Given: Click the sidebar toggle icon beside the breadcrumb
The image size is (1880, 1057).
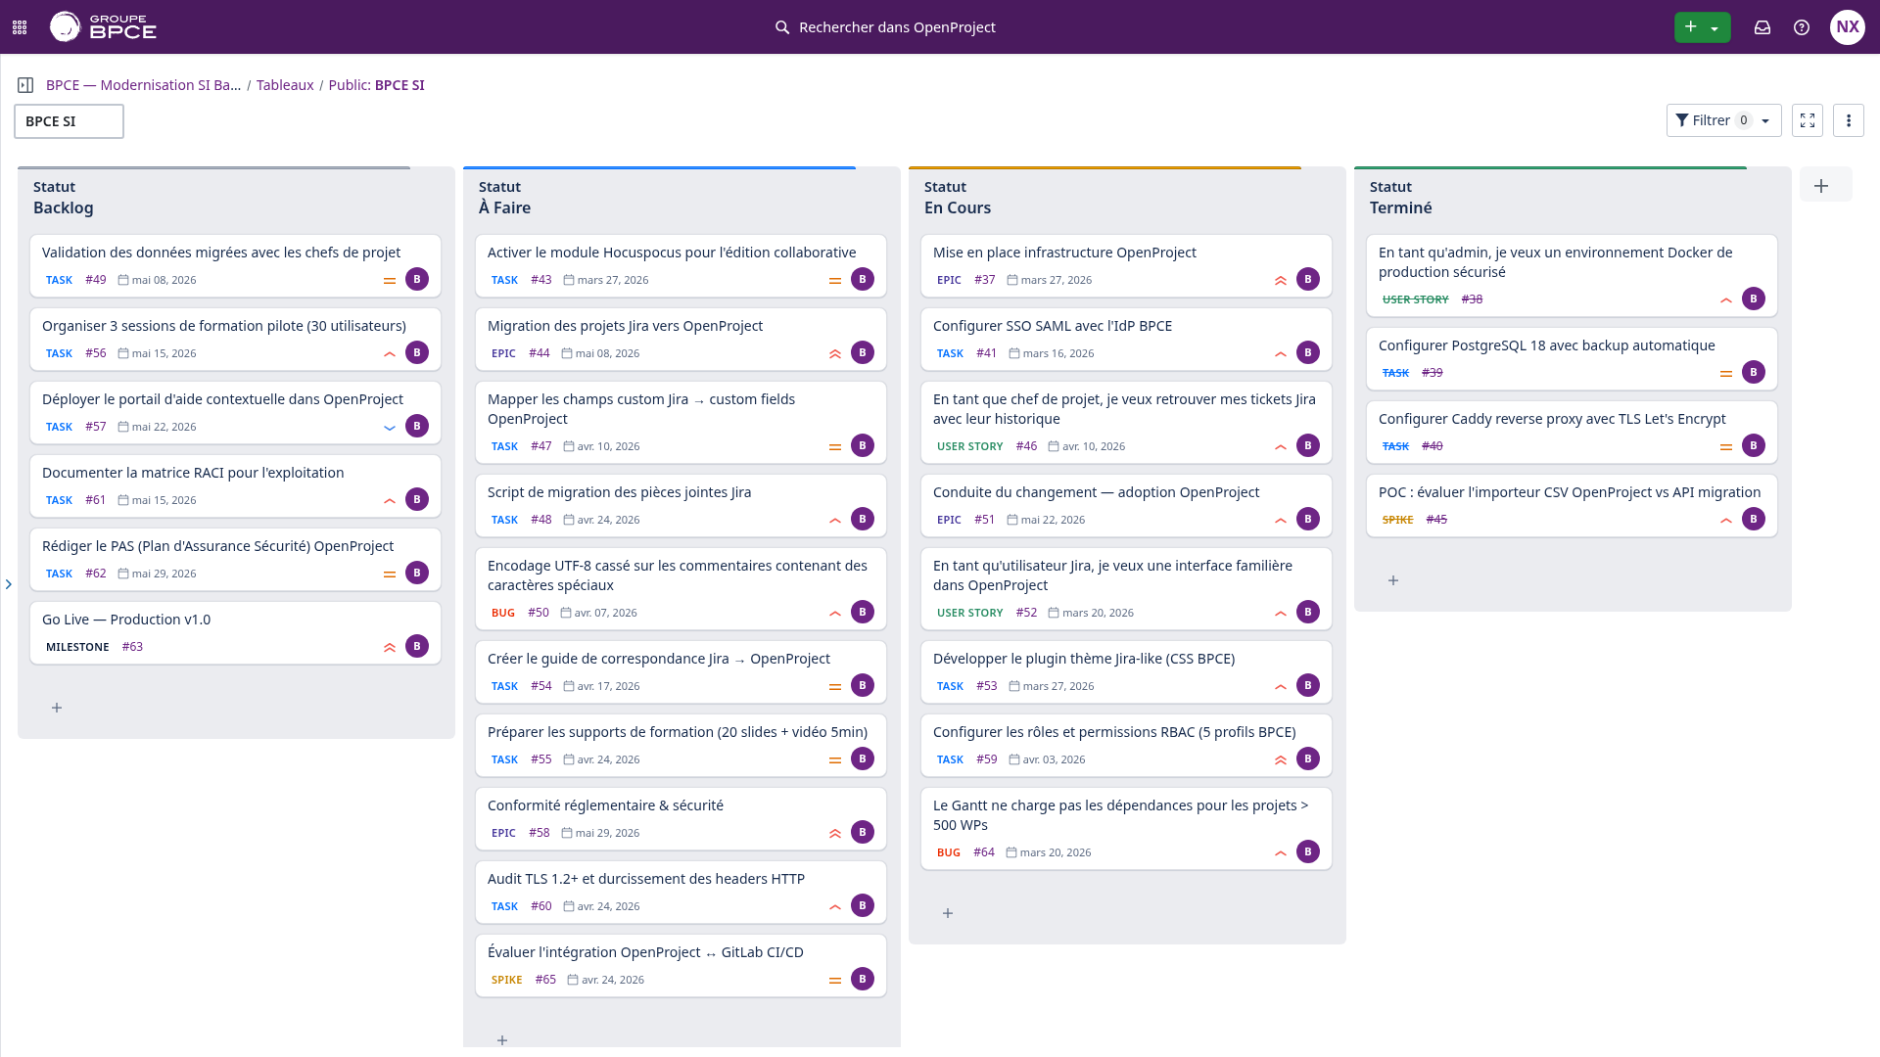Looking at the screenshot, I should 24,84.
